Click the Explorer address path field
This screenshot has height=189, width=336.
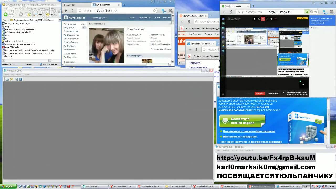pos(34,20)
